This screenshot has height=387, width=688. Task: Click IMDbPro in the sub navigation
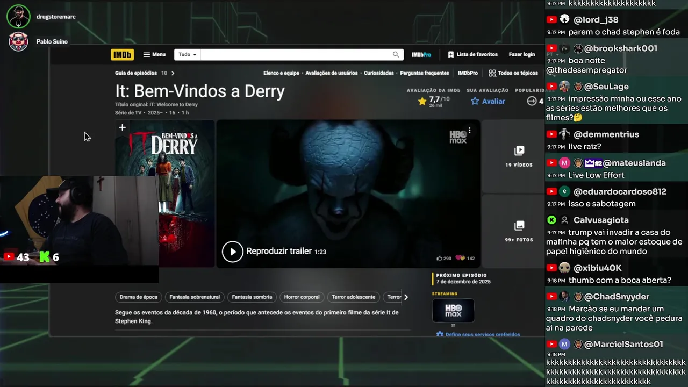tap(468, 73)
